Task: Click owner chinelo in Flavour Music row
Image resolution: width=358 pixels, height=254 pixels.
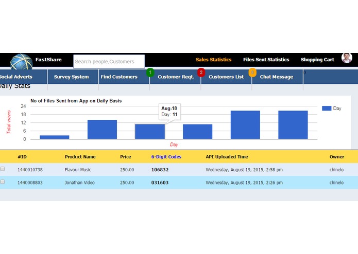Action: click(x=336, y=170)
